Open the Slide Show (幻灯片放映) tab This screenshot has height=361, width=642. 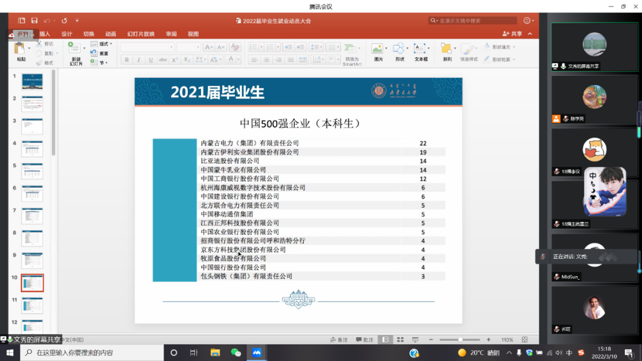[x=141, y=34]
